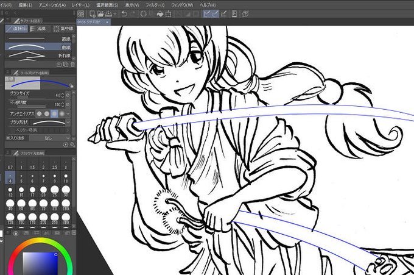Open the Tool Property palette menu icon
This screenshot has height=275, width=414.
pyautogui.click(x=8, y=72)
